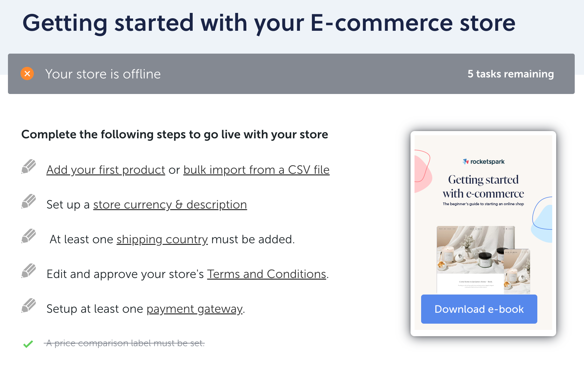Click the Your store is offline banner text
The height and width of the screenshot is (368, 584).
103,74
